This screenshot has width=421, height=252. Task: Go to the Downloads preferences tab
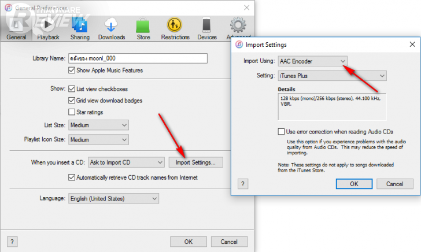pyautogui.click(x=112, y=29)
